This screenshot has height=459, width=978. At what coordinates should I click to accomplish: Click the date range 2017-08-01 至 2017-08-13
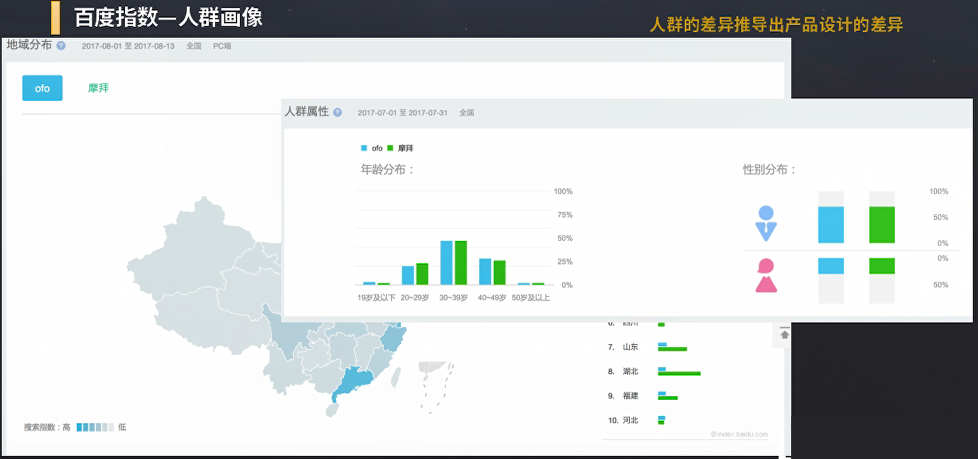click(x=128, y=46)
